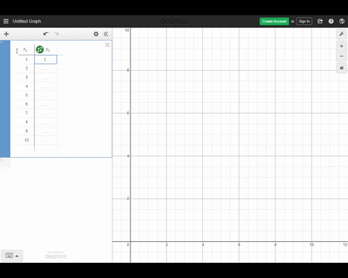Open the hamburger menu
This screenshot has height=278, width=348.
(x=6, y=21)
